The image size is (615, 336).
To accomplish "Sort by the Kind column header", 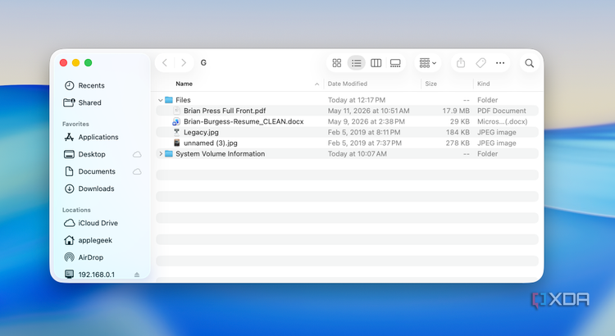I will (483, 84).
